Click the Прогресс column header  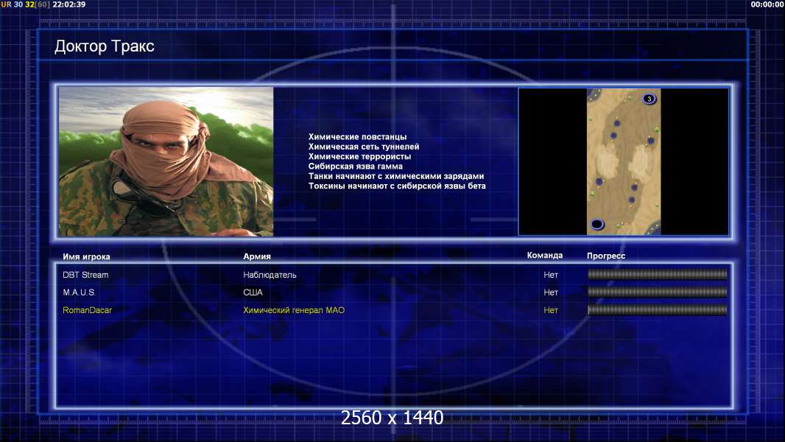point(606,256)
